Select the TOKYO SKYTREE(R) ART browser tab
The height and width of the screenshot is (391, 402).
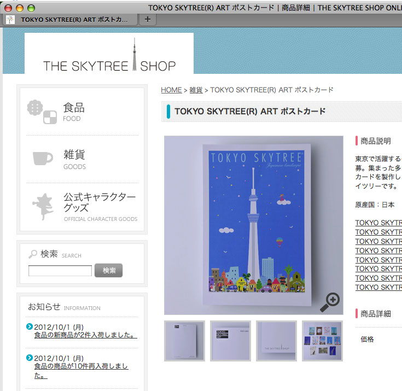point(70,20)
